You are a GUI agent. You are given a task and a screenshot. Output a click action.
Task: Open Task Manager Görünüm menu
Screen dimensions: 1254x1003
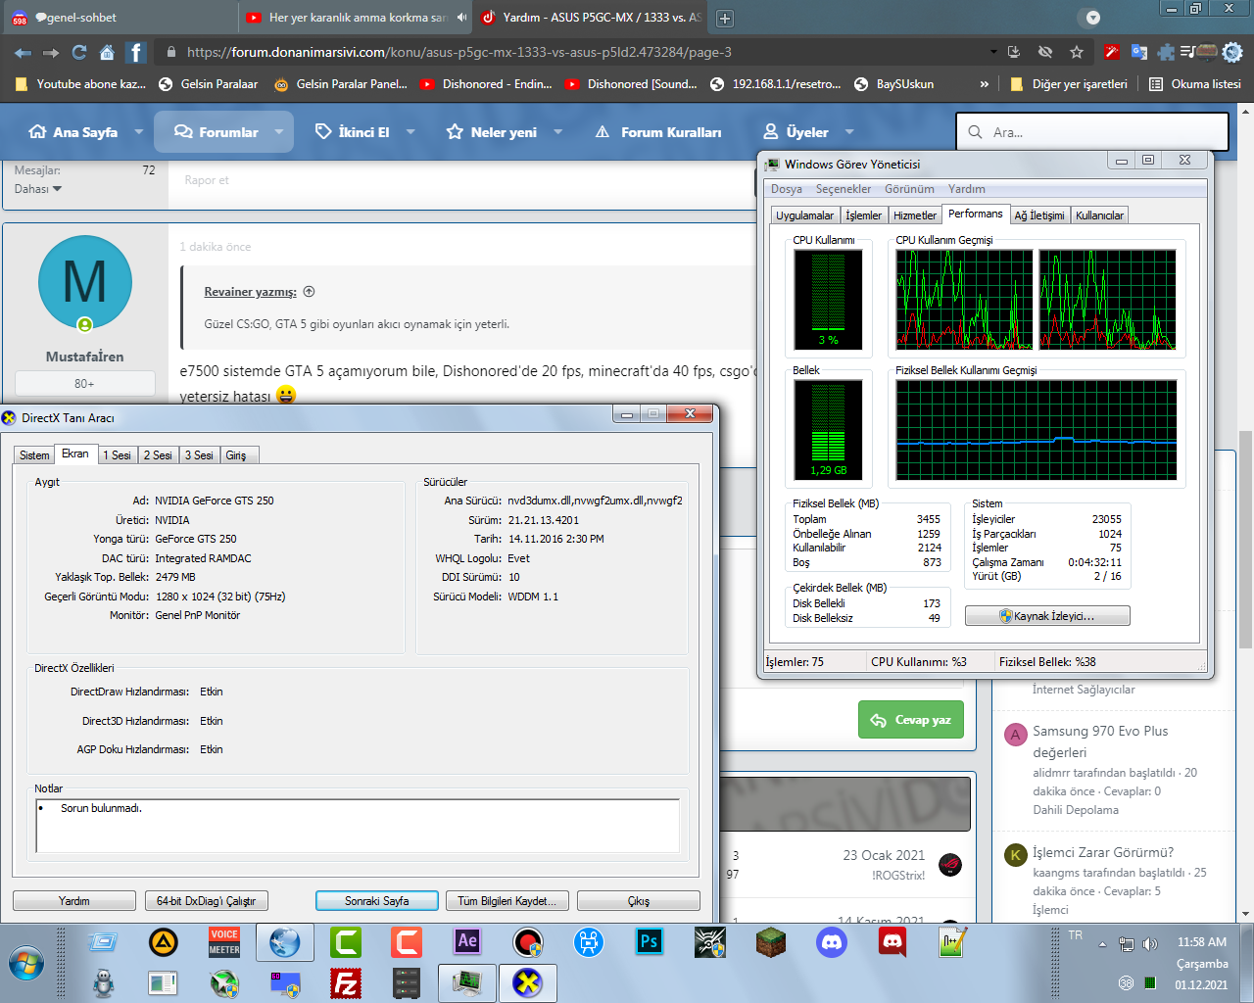[909, 189]
